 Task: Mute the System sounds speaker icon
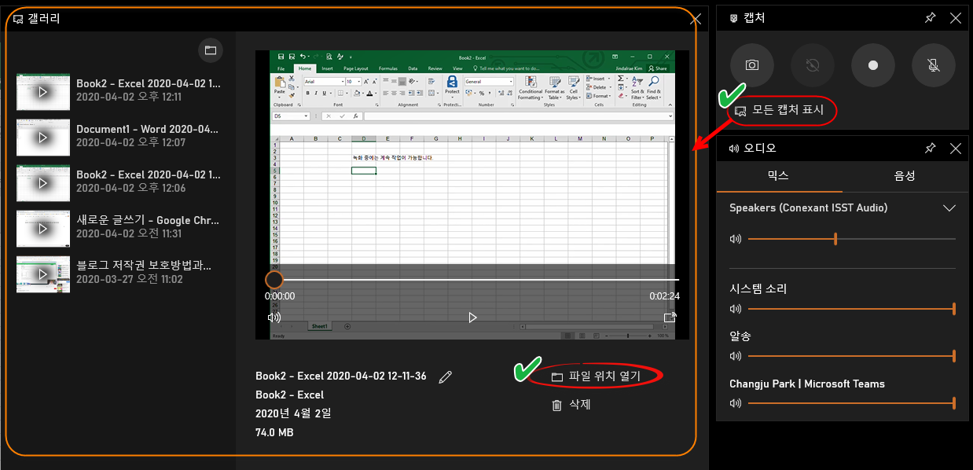point(736,309)
